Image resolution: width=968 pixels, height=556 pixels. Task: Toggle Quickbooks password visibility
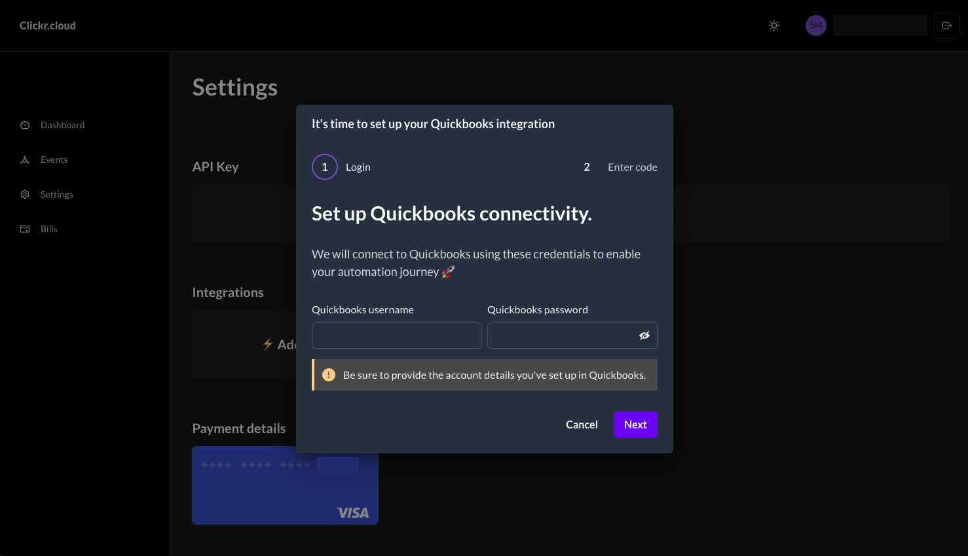[644, 336]
